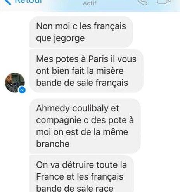This screenshot has height=192, width=180.
Task: Tap the Messenger badge on the avatar
Action: [22, 90]
